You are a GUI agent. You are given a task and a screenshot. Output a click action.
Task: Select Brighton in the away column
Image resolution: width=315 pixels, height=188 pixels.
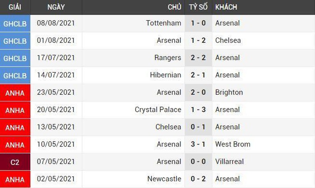(x=229, y=92)
